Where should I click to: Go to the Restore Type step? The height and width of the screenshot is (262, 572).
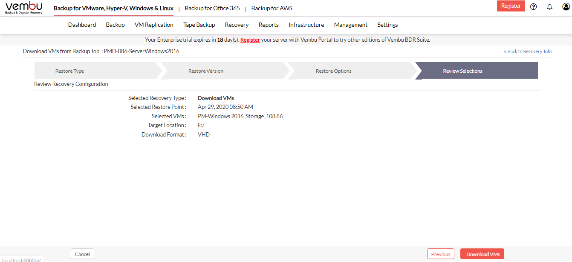click(97, 71)
